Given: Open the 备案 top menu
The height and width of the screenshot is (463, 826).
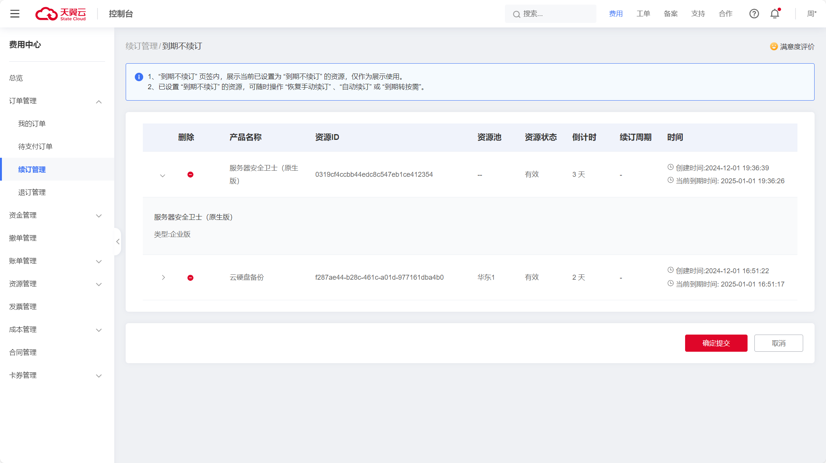Looking at the screenshot, I should point(671,14).
